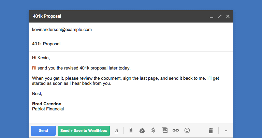The image size is (262, 138).
Task: Click the Patriot Financial signature line
Action: pos(48,109)
